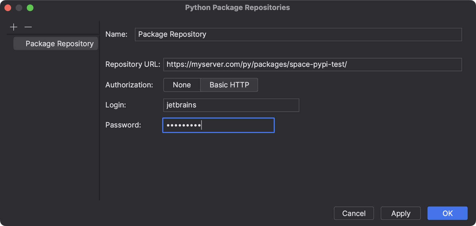Remove the selected repository with the minus icon
476x226 pixels.
(28, 27)
